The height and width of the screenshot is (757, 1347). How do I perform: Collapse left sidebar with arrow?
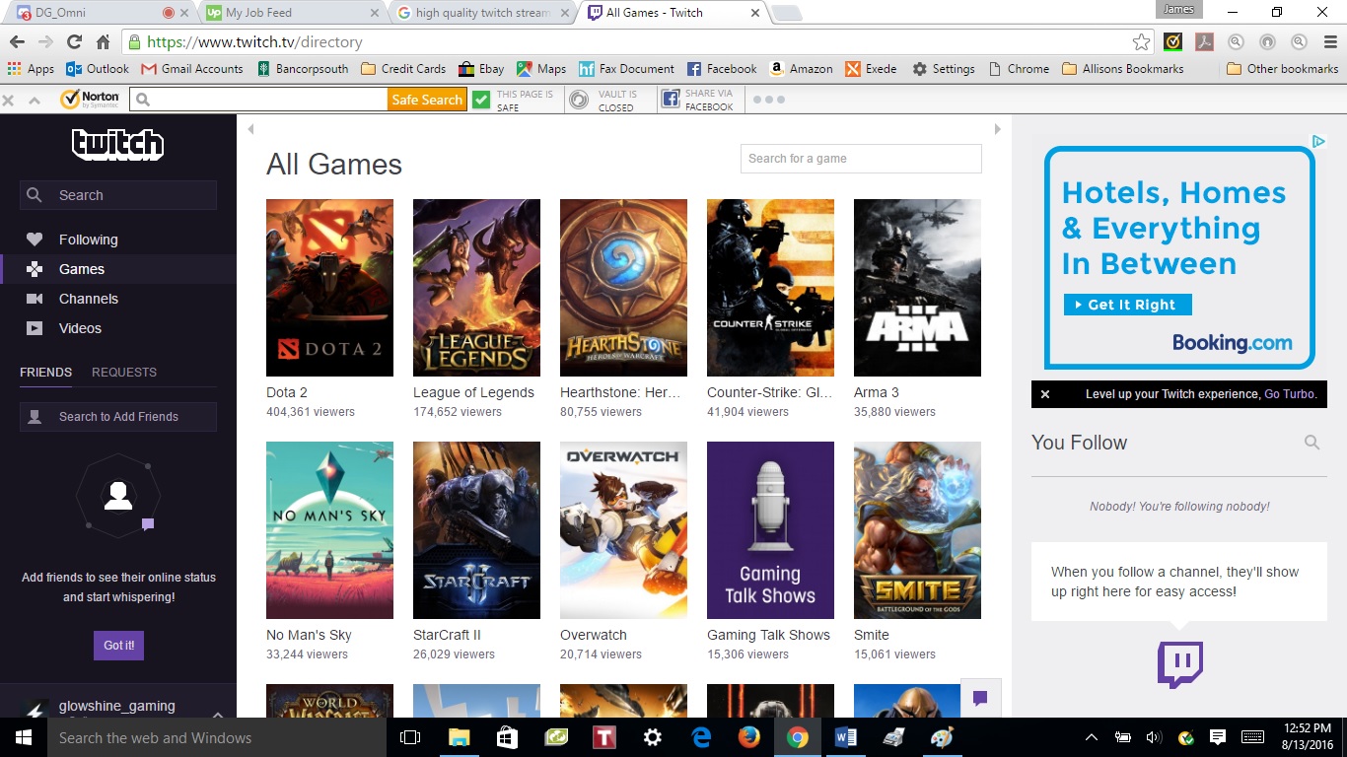pyautogui.click(x=250, y=129)
